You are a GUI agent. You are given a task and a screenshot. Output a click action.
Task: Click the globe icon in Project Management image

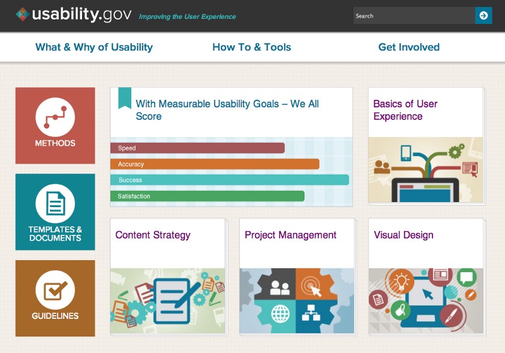tap(280, 313)
